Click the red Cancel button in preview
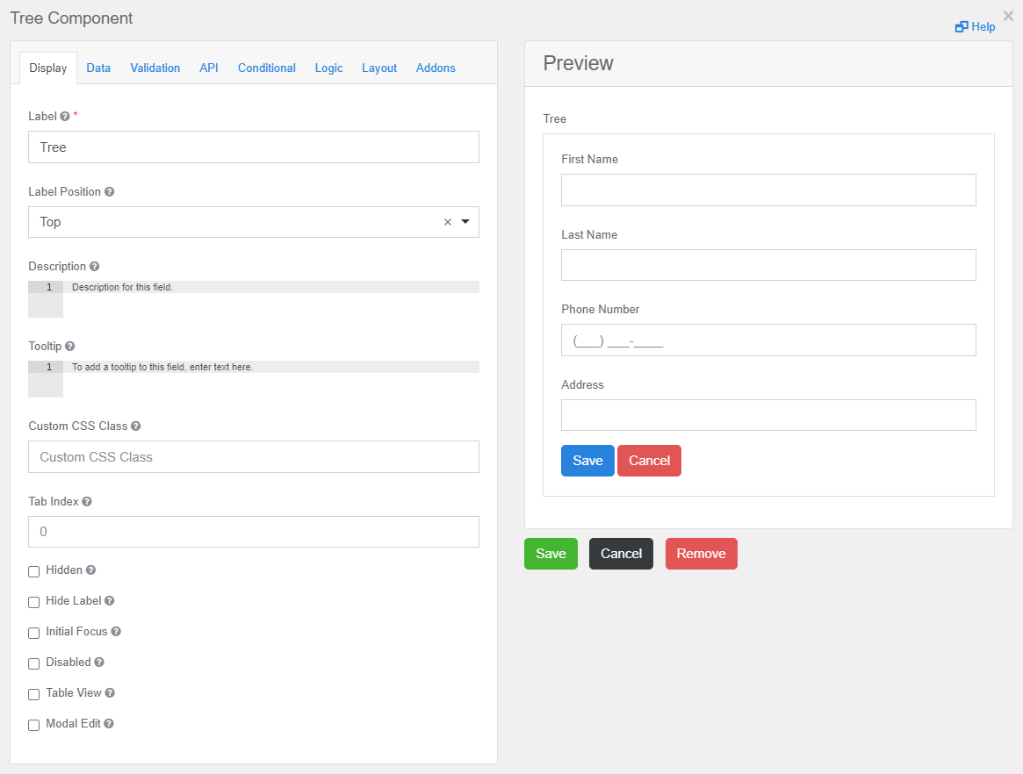1023x774 pixels. click(649, 461)
